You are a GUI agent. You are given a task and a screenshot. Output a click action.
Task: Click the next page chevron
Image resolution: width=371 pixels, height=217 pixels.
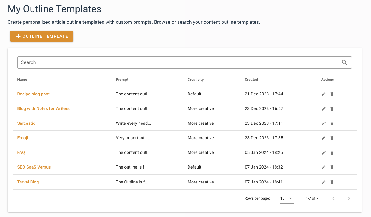coord(349,198)
